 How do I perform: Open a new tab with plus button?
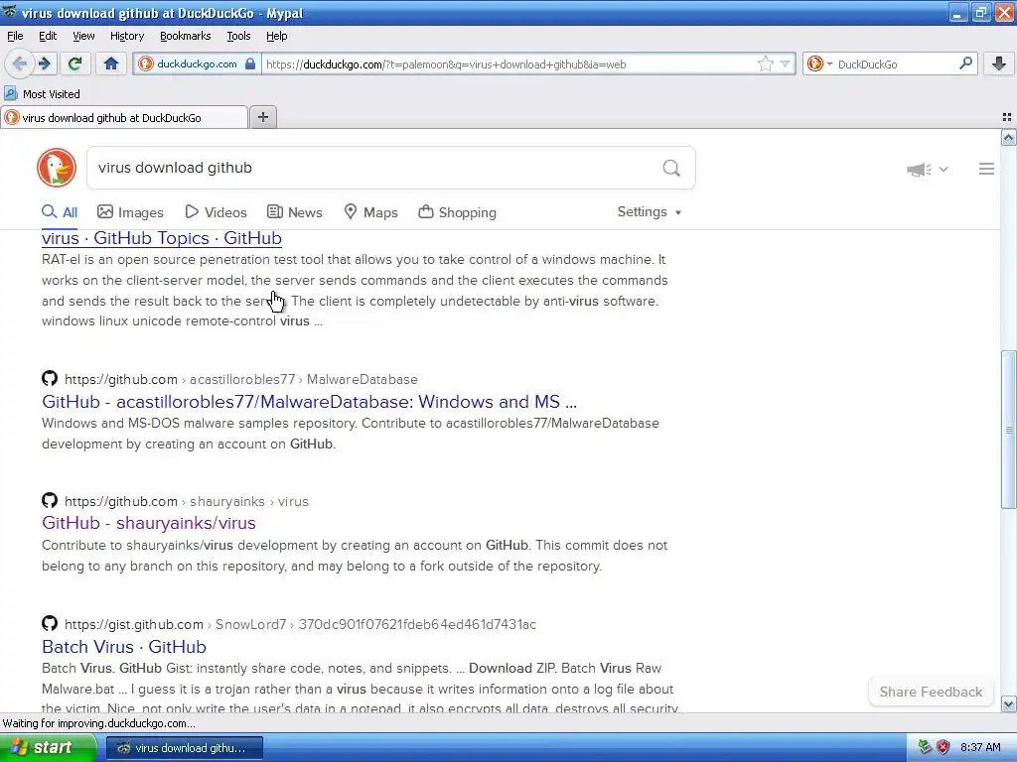tap(262, 117)
